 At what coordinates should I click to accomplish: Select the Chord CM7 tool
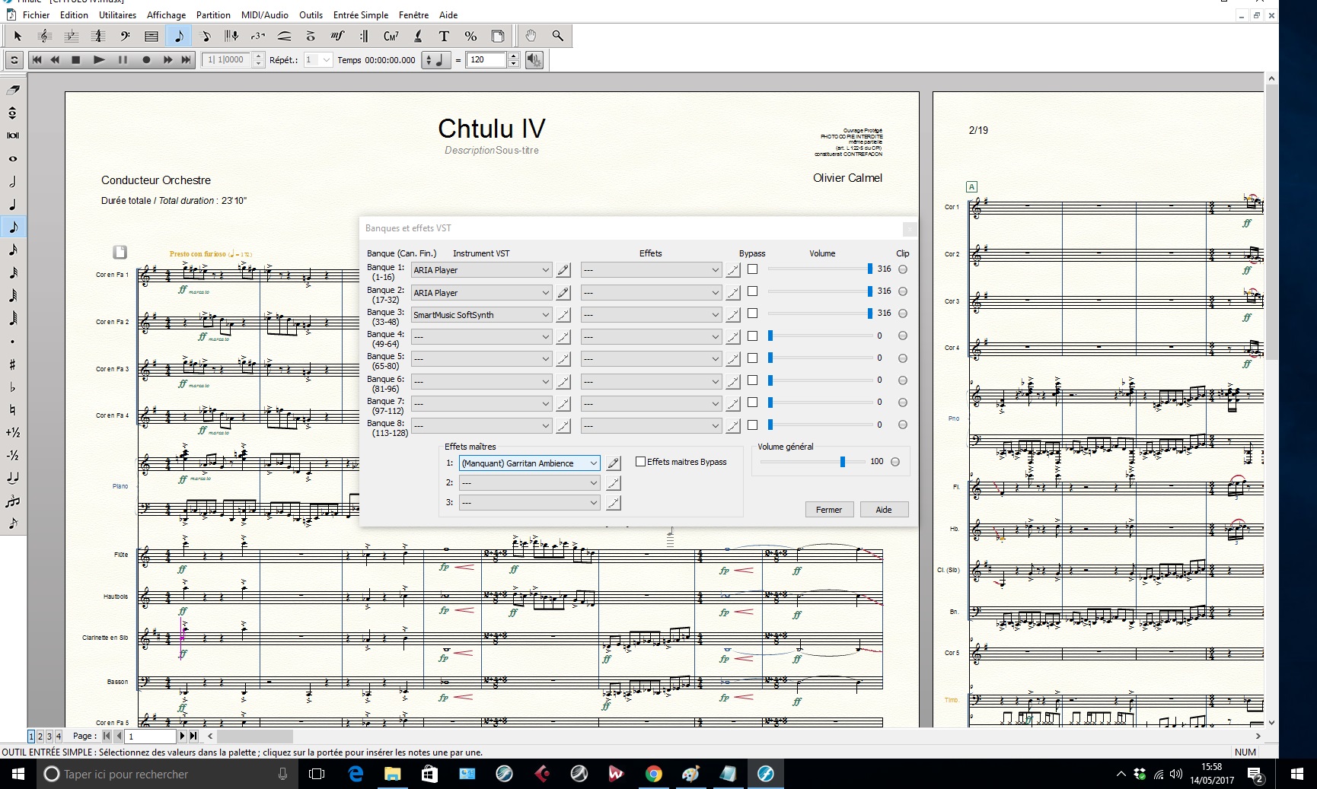pos(391,36)
